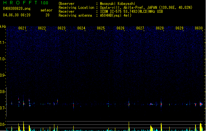The image size is (206, 131).
Task: Click the meteor count label
Action: coord(47,10)
